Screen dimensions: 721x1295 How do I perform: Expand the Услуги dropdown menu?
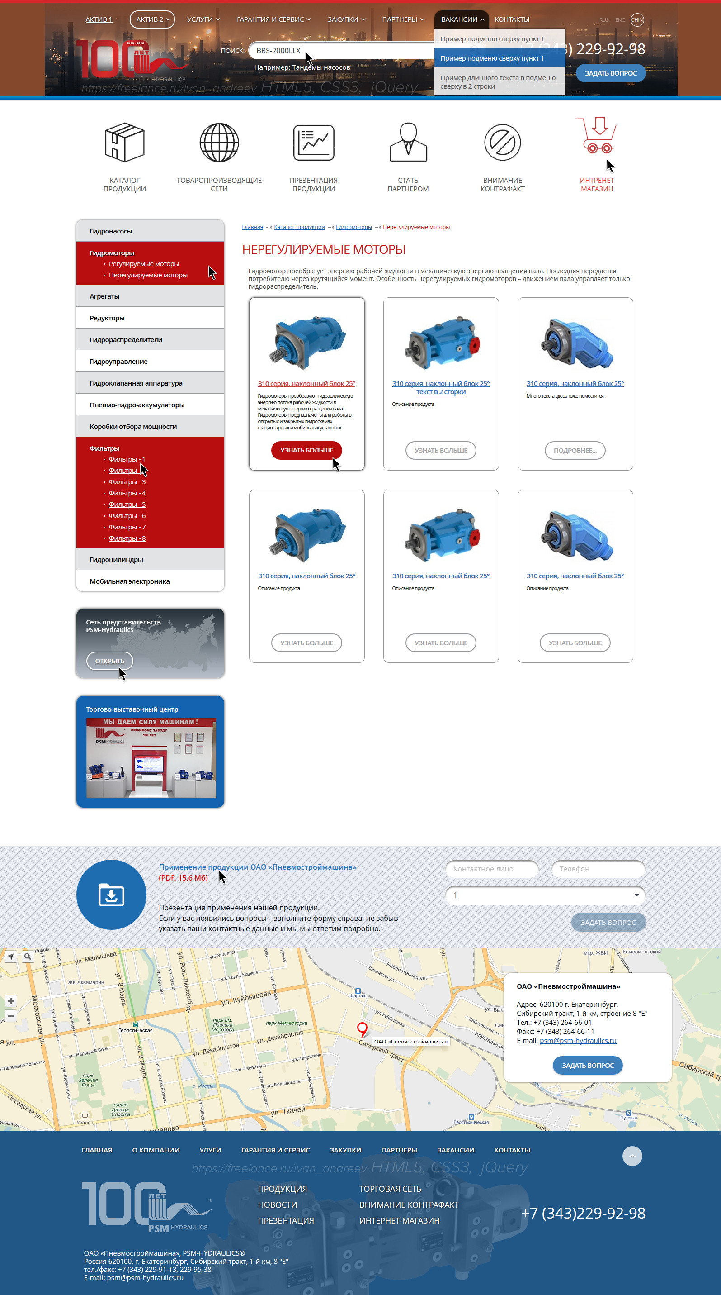[203, 19]
